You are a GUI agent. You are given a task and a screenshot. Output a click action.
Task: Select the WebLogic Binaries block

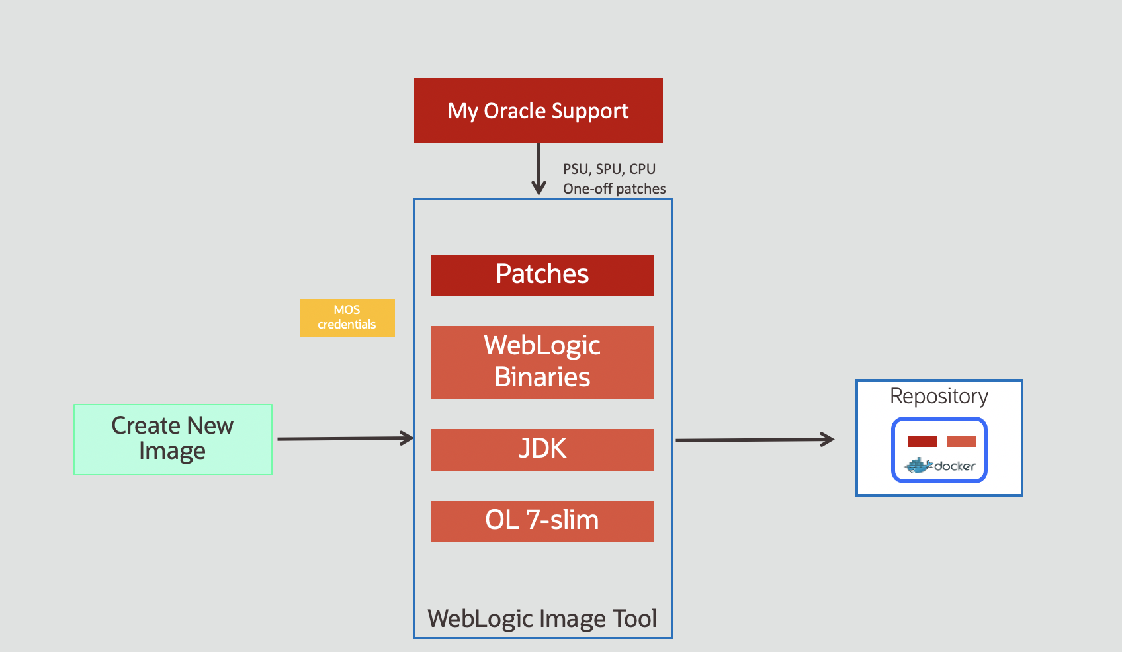click(542, 362)
